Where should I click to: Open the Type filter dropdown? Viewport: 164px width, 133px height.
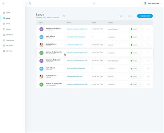[x=122, y=16]
